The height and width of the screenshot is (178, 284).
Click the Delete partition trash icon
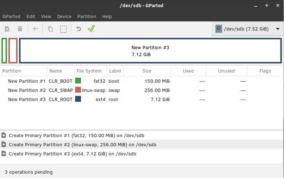pyautogui.click(x=20, y=29)
